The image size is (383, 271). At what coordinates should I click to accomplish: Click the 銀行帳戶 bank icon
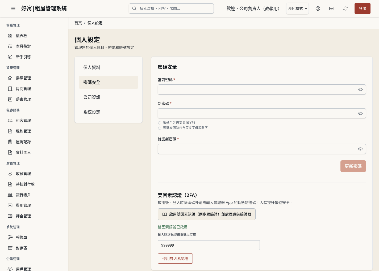click(x=10, y=195)
